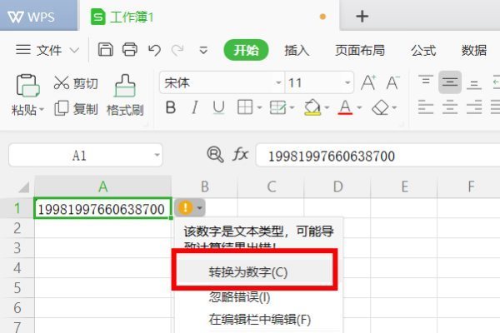The height and width of the screenshot is (333, 500).
Task: Click the fx insert function icon
Action: point(240,155)
